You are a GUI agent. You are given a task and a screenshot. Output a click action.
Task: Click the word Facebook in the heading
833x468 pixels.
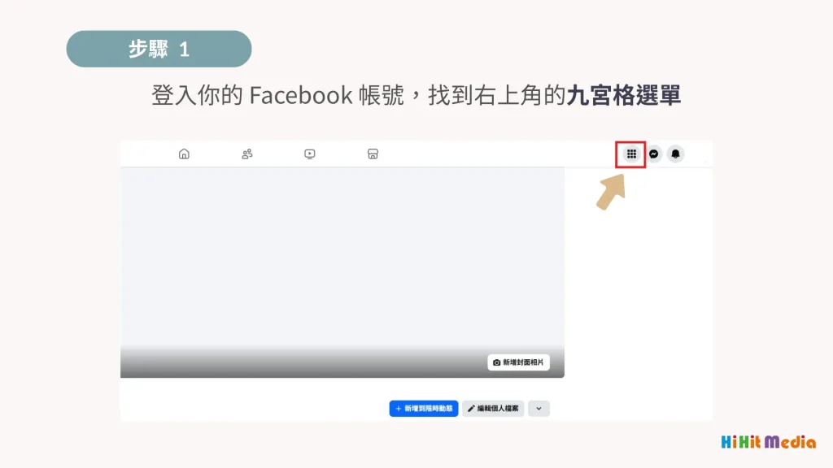point(301,96)
